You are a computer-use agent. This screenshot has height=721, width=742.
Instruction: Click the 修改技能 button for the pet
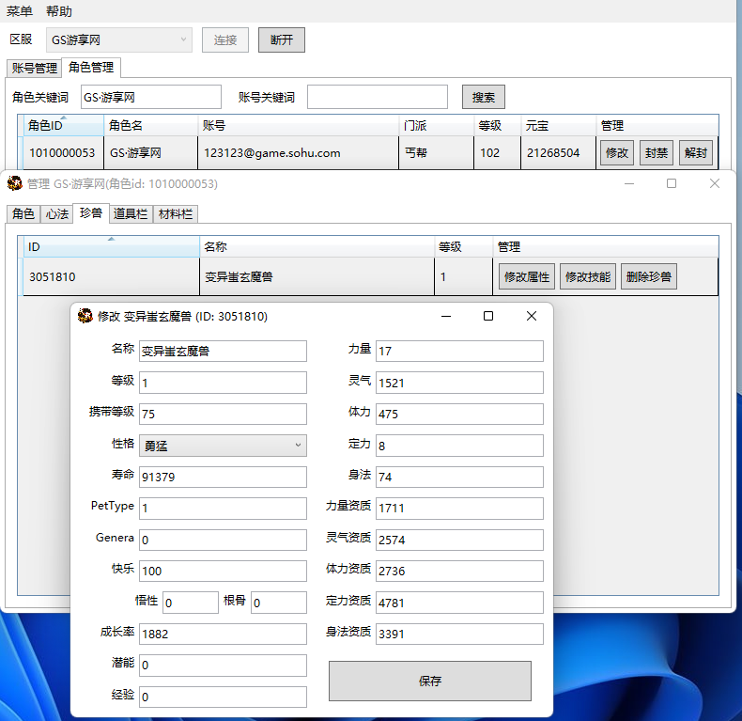587,276
